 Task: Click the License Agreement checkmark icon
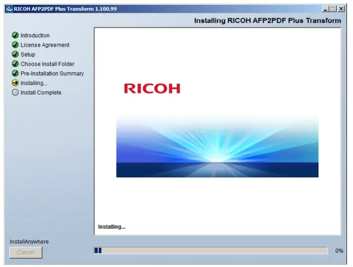click(15, 45)
